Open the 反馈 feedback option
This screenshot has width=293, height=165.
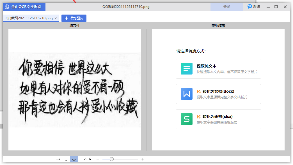tap(254, 7)
